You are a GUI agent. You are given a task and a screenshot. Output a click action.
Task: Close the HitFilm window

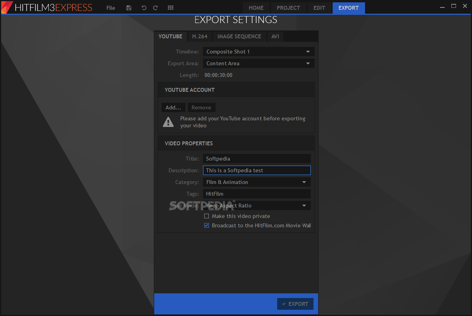(465, 6)
